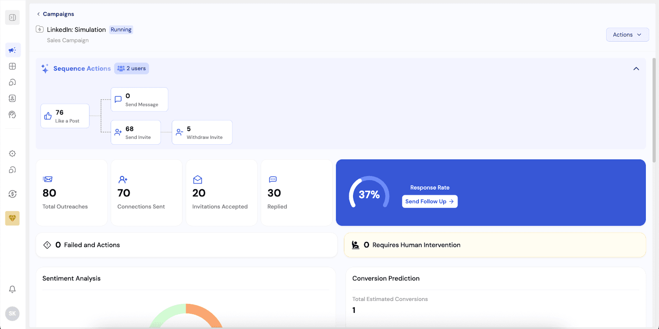The height and width of the screenshot is (329, 659).
Task: Click the yellow diamond upgrade icon
Action: [12, 218]
